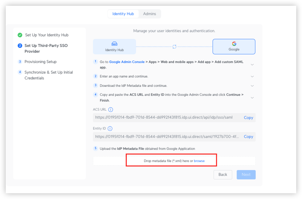
Task: Expand step 1 Google Admin Console instructions
Action: coord(252,65)
